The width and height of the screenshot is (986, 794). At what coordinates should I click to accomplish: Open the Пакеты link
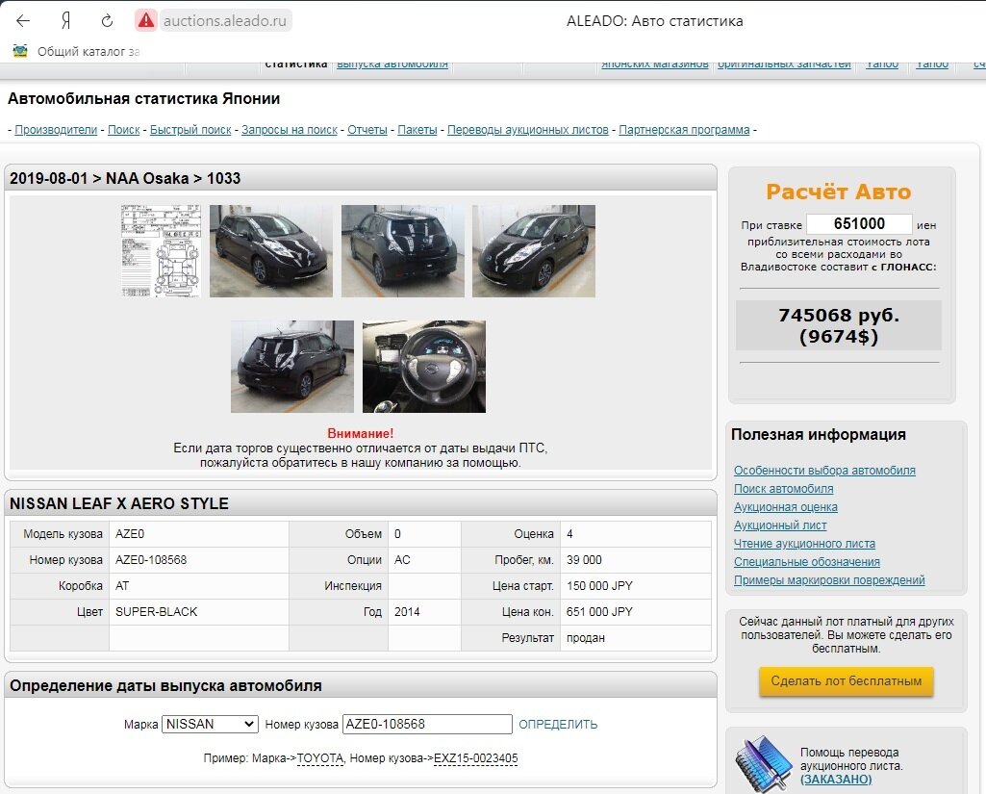click(x=417, y=130)
